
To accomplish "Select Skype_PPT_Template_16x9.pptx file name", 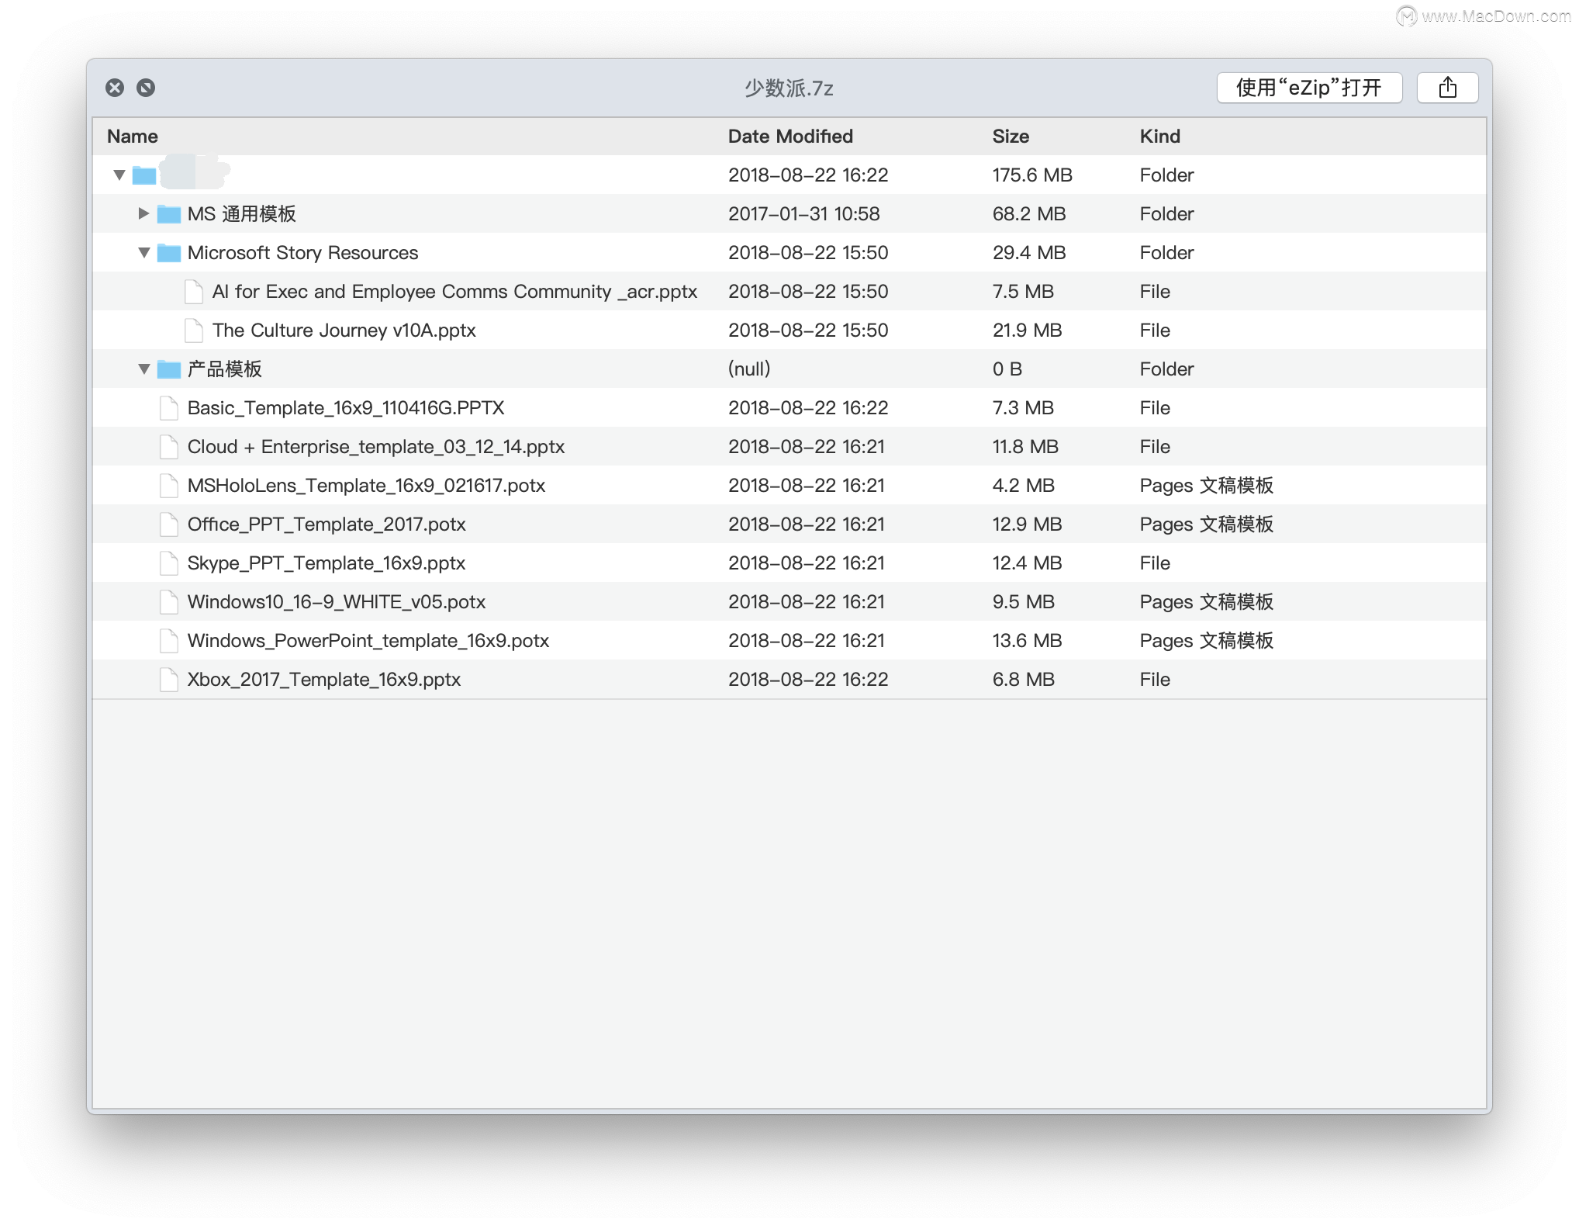I will [326, 563].
